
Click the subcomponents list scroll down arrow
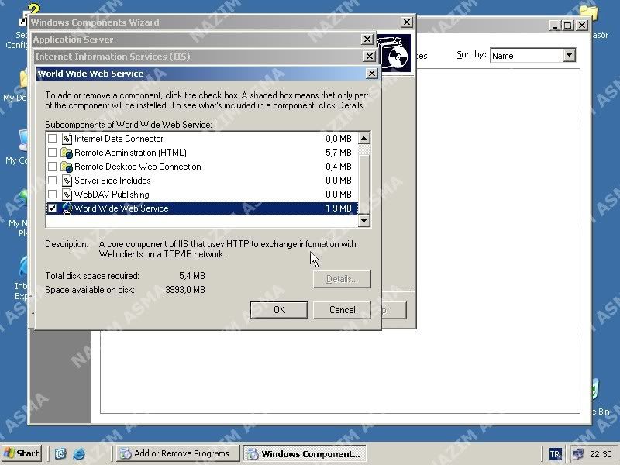pos(363,221)
